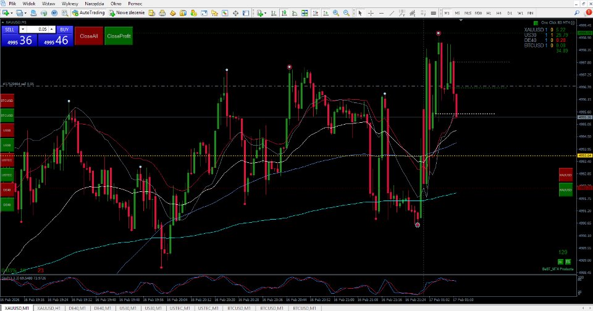Open the notifications icon with the red badge
593x311 pixels.
[x=587, y=12]
